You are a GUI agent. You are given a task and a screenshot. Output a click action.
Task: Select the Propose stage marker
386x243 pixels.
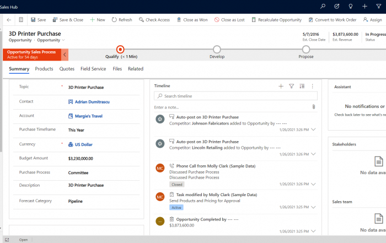(x=306, y=50)
